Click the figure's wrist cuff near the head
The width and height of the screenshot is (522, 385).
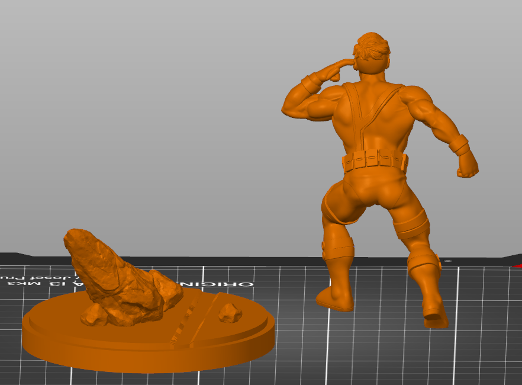coord(310,83)
